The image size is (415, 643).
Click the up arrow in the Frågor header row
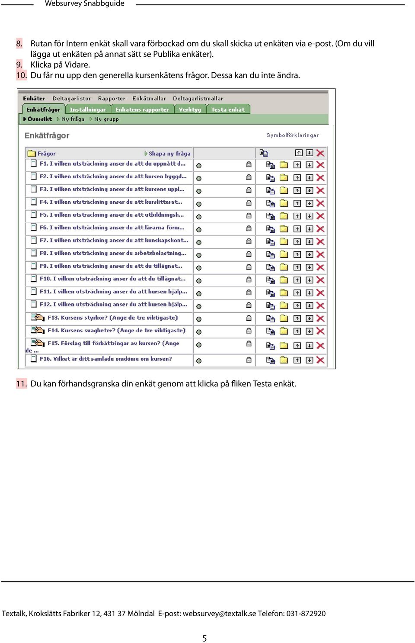pos(299,153)
